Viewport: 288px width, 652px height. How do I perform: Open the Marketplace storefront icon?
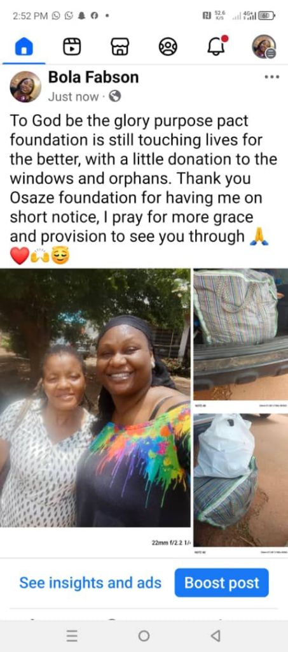(120, 47)
